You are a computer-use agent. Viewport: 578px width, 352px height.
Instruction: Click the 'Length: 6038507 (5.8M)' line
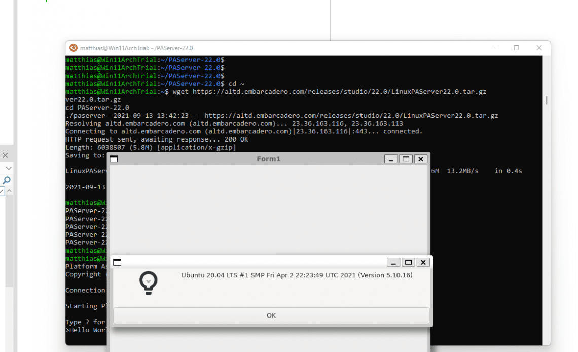(x=151, y=148)
